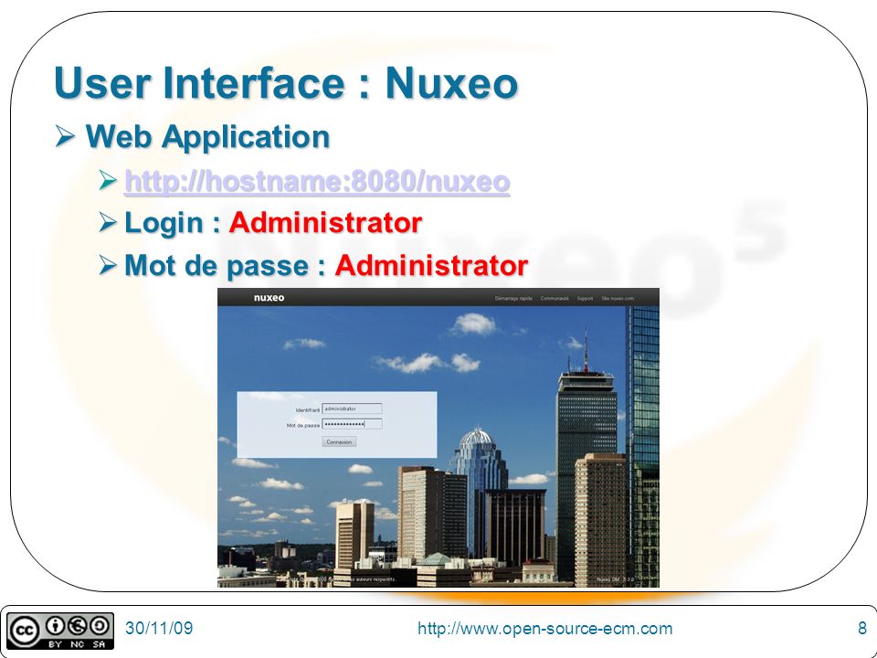Image resolution: width=877 pixels, height=658 pixels.
Task: Click the arrow bullet beside Mot de passe
Action: pos(108,265)
